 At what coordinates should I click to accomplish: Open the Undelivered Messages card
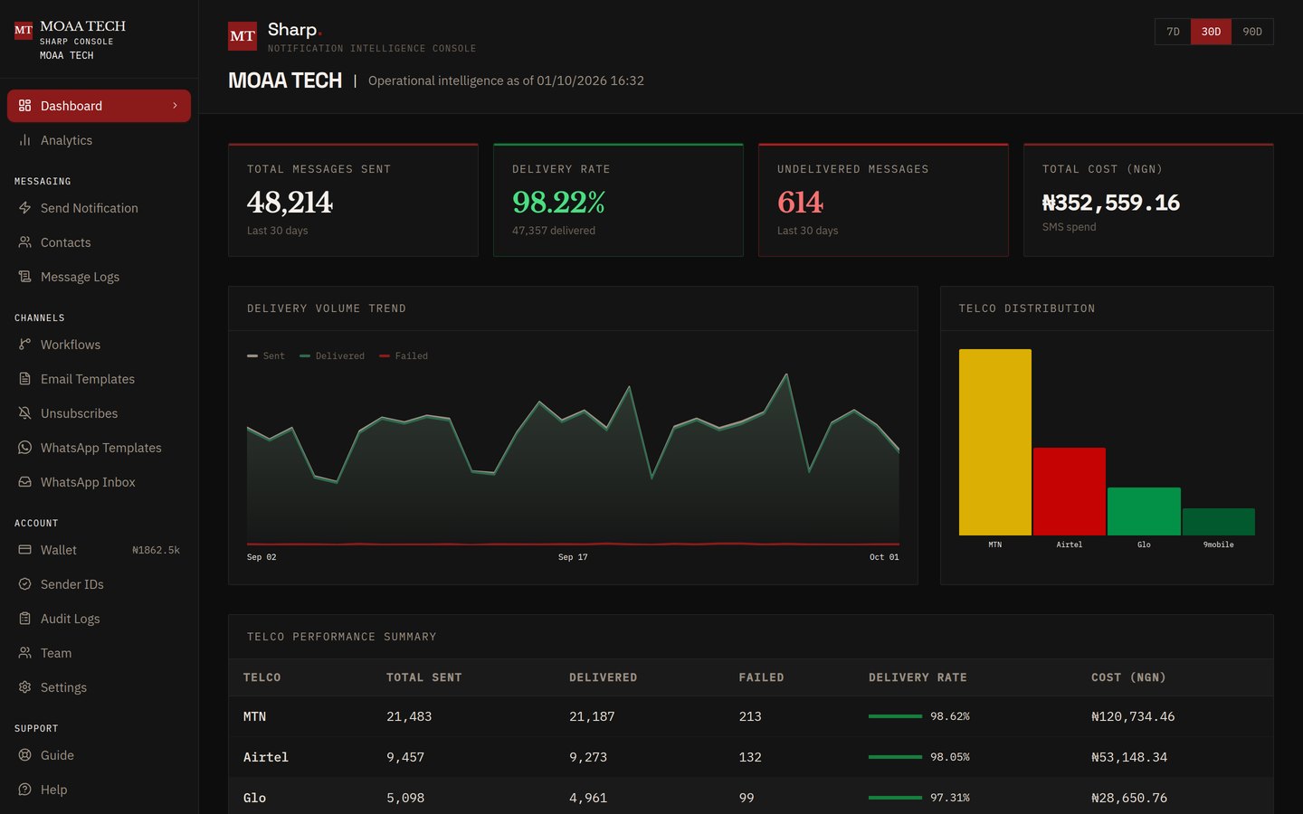coord(883,200)
